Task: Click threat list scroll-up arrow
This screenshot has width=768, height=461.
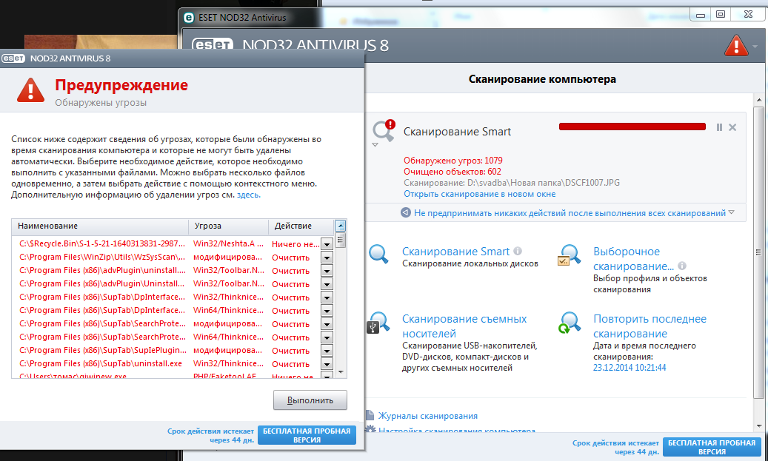Action: click(341, 226)
